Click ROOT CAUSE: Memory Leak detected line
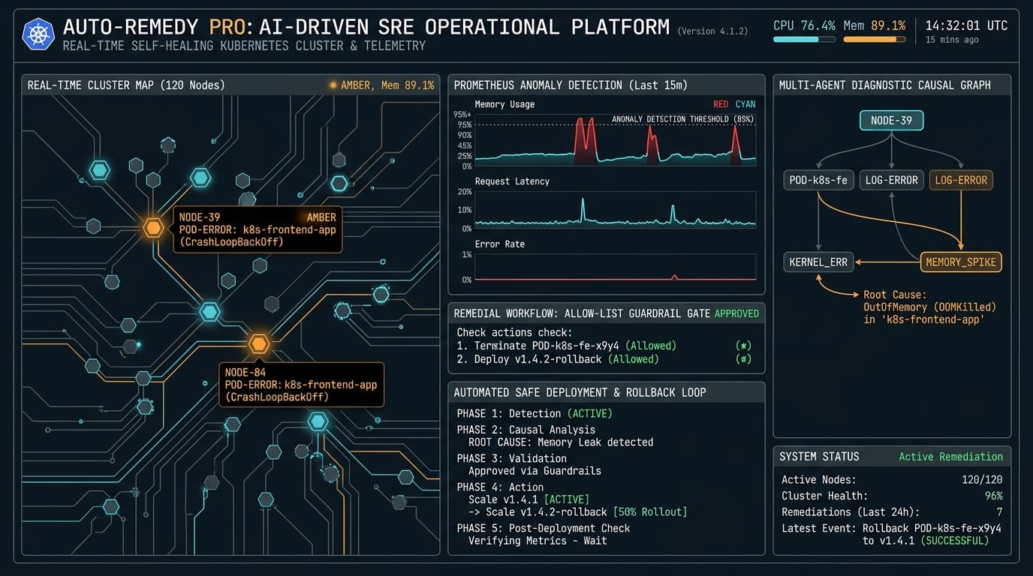This screenshot has width=1033, height=576. [561, 442]
